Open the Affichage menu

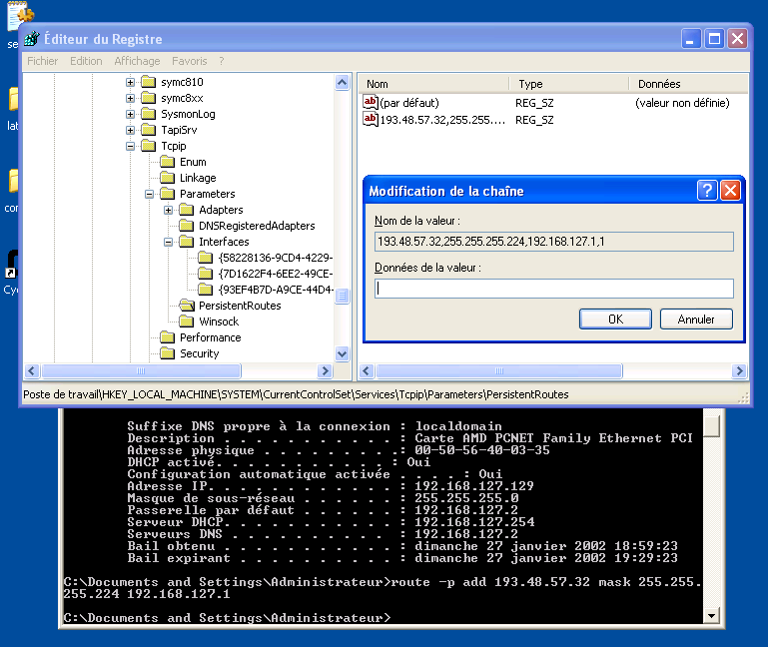tap(137, 61)
